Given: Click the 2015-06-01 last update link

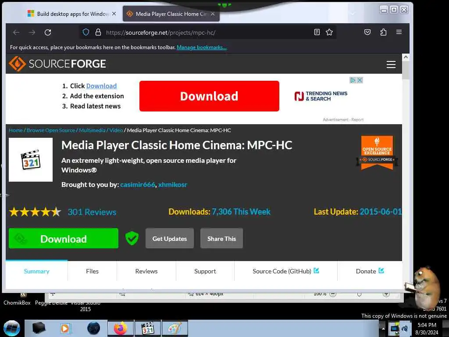Looking at the screenshot, I should coord(381,212).
